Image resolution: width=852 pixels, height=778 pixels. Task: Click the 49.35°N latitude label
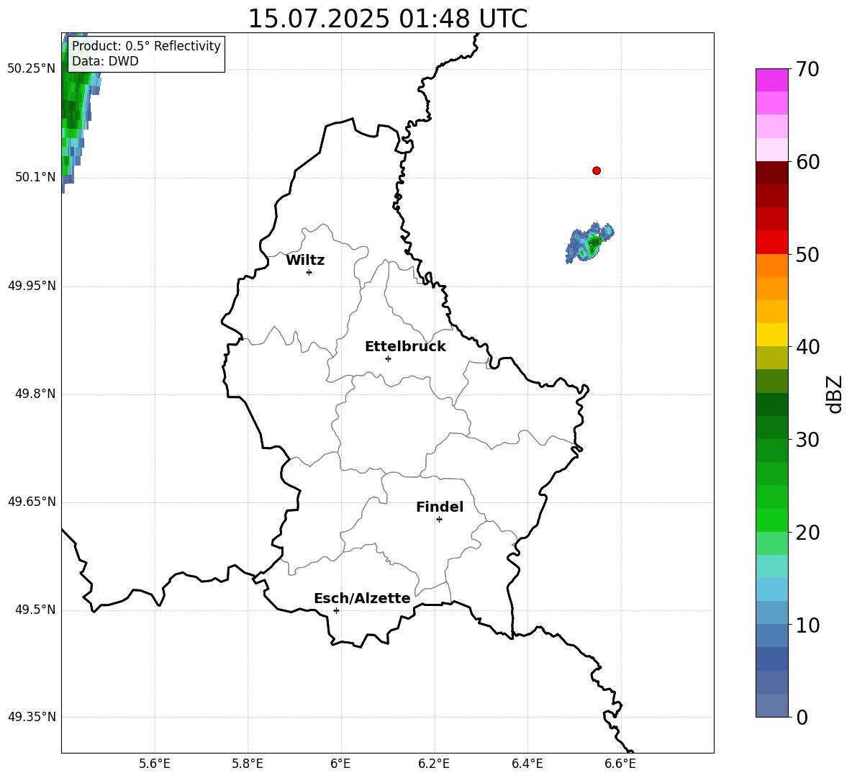point(32,717)
